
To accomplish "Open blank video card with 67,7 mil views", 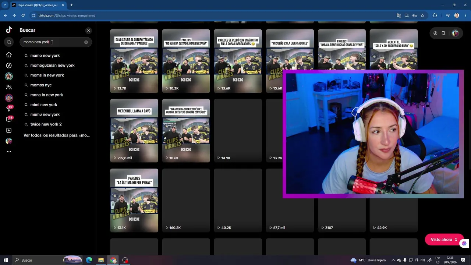I will [x=290, y=215].
